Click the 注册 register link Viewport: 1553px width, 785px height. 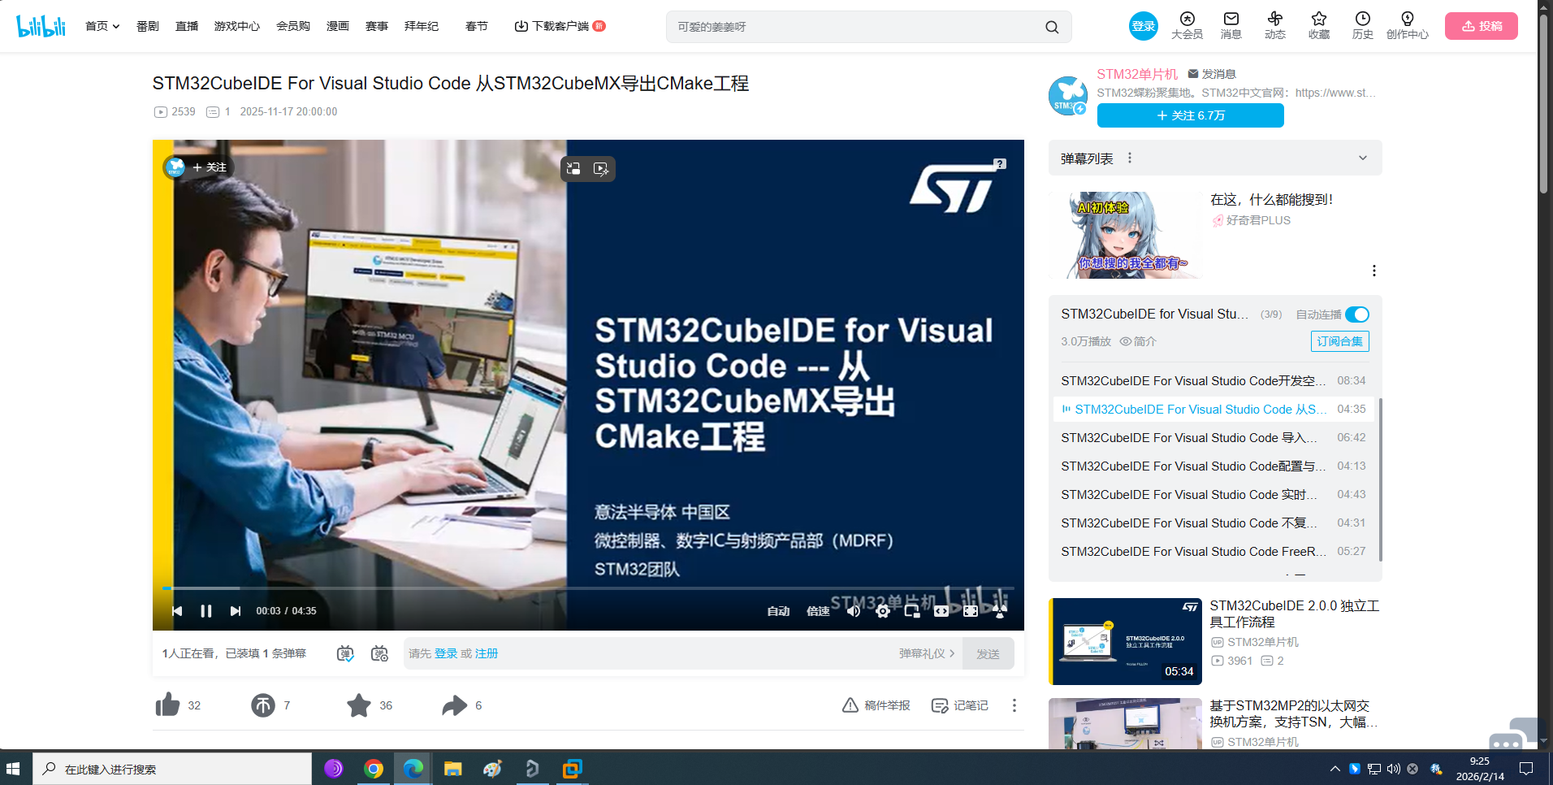(x=487, y=653)
